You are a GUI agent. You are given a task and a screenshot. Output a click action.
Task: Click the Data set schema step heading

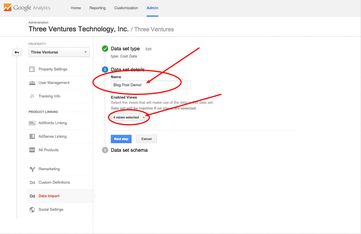(x=129, y=150)
